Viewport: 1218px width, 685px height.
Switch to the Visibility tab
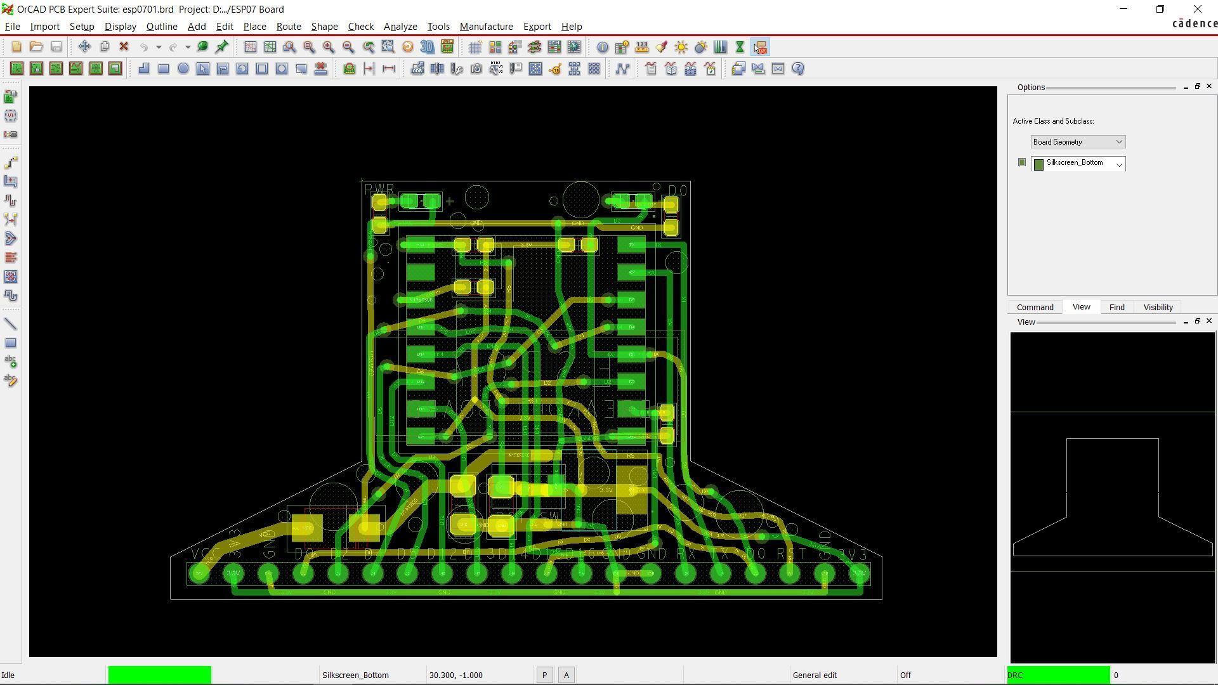pyautogui.click(x=1157, y=307)
